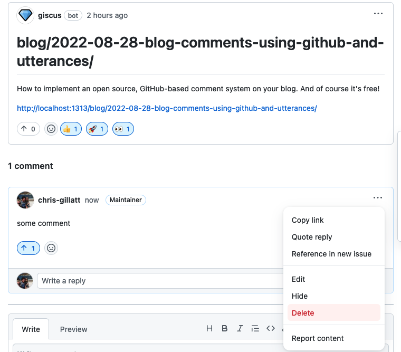This screenshot has width=401, height=352.
Task: Click the Write a reply field
Action: (158, 281)
